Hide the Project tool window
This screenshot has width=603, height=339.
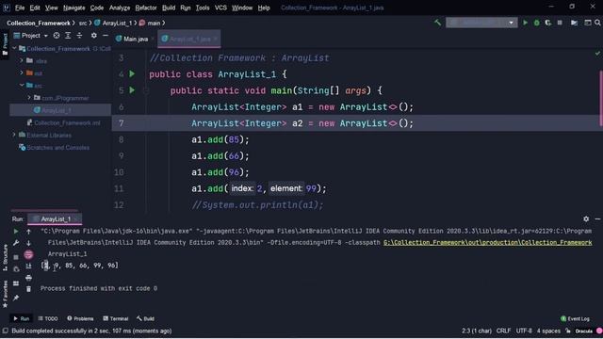tap(106, 36)
